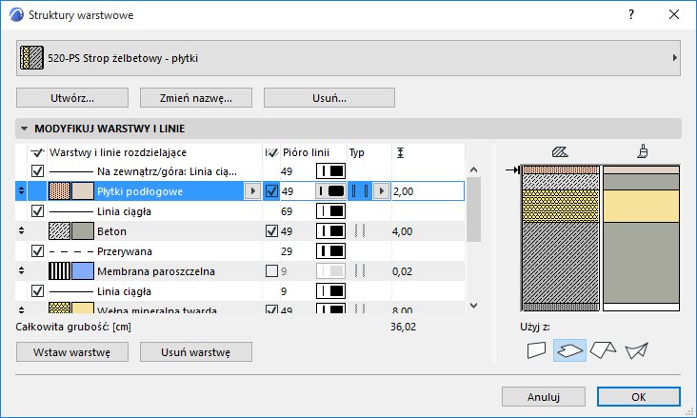Screen dimensions: 697x418
Task: Open the Płytki podłogowe material picker arrow
Action: (x=251, y=191)
